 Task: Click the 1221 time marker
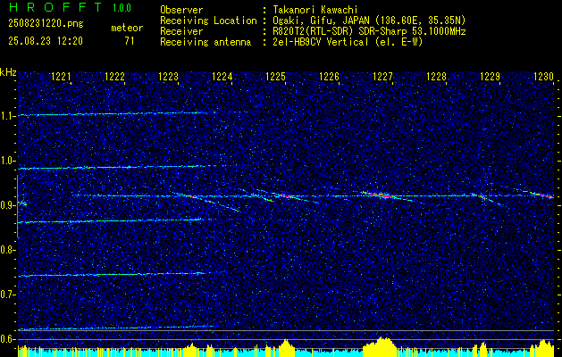click(x=62, y=77)
